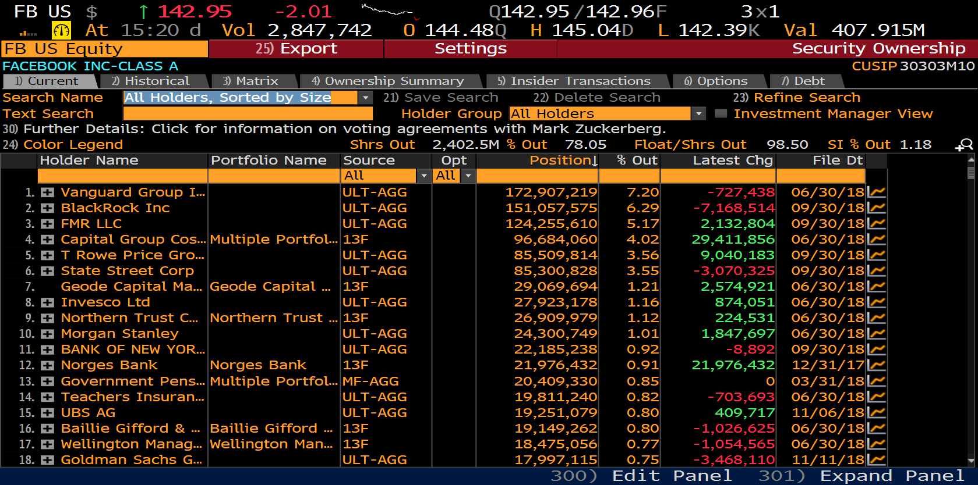Viewport: 978px width, 485px height.
Task: Open chart icon for State Street Corp
Action: (x=876, y=270)
